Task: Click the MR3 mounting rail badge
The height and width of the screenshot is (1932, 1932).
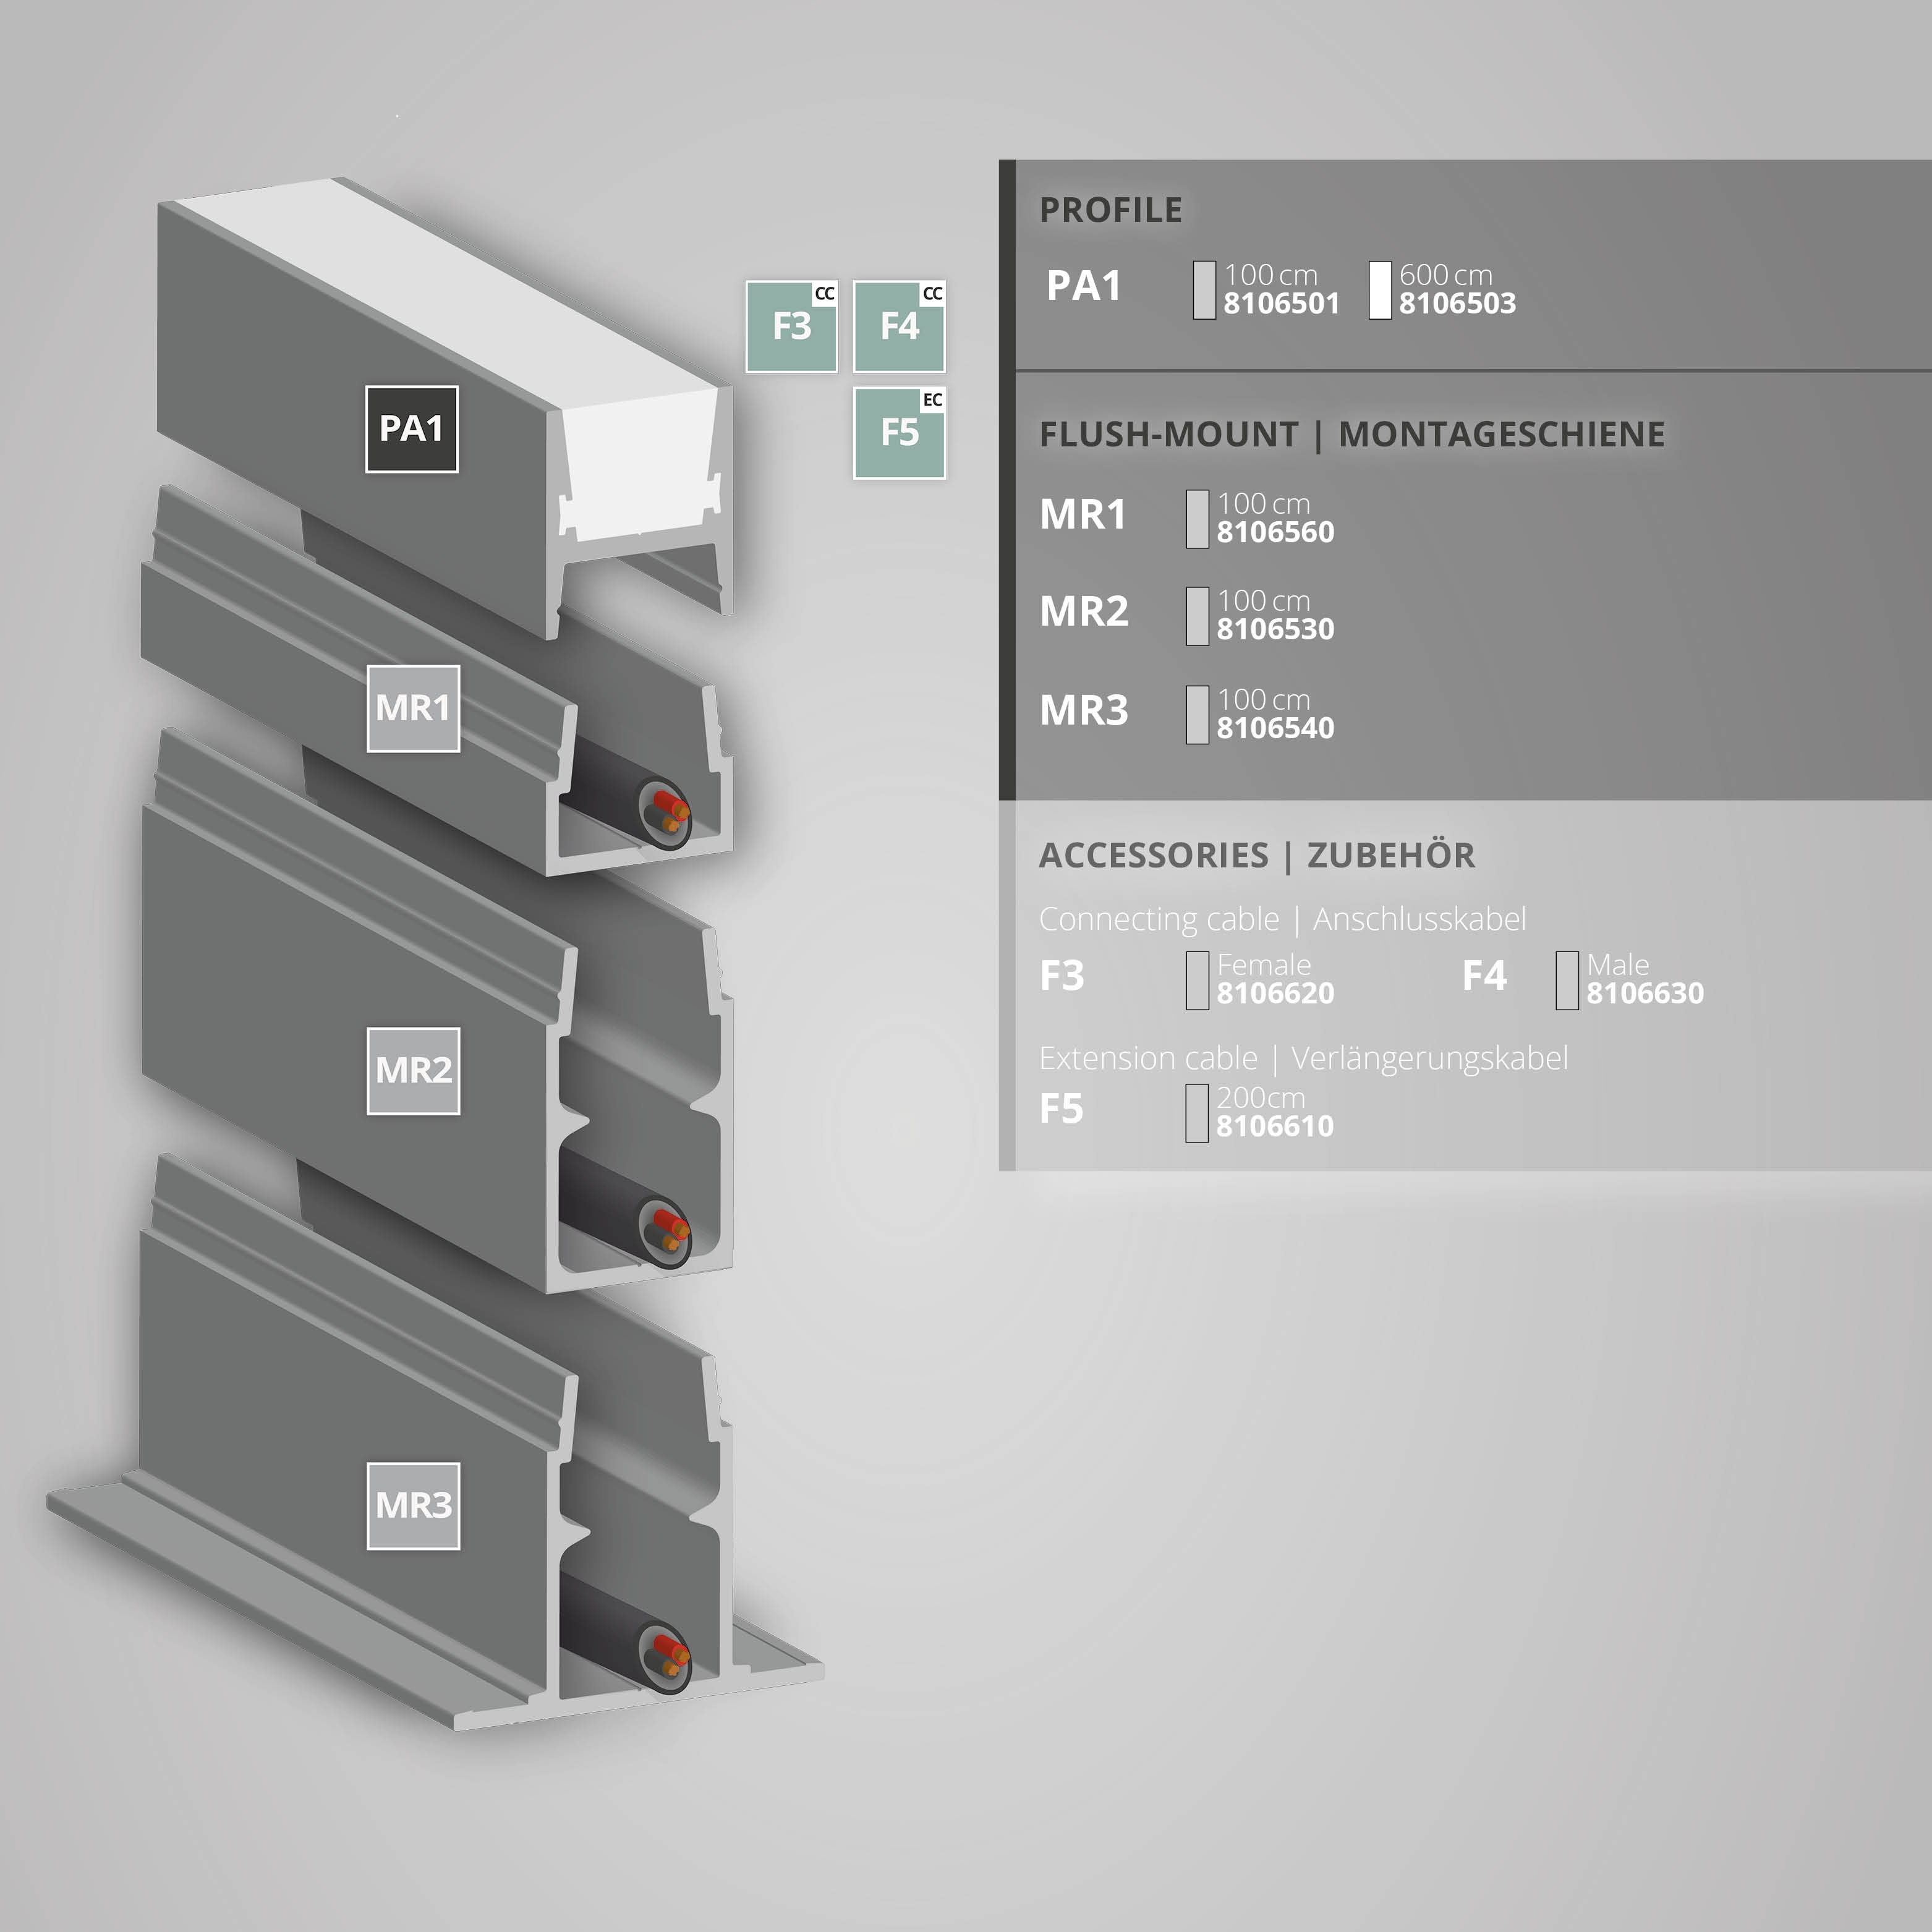Action: coord(413,1505)
